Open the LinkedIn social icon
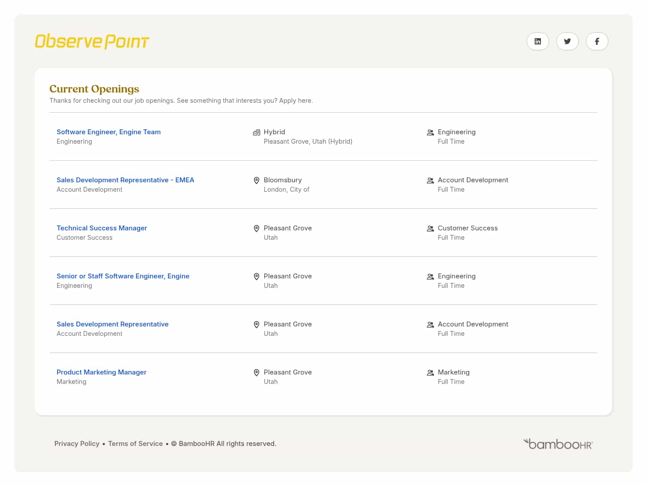 [x=537, y=41]
